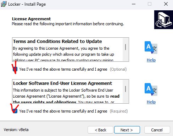Proceed with the Next > button

tap(127, 130)
